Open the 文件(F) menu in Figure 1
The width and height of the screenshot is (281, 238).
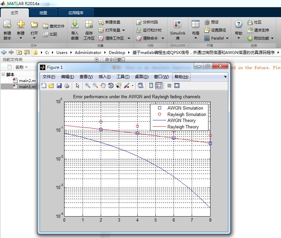[49, 77]
